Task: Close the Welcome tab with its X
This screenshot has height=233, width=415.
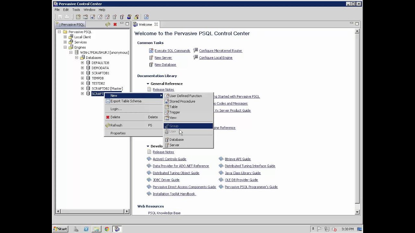Action: (156, 24)
